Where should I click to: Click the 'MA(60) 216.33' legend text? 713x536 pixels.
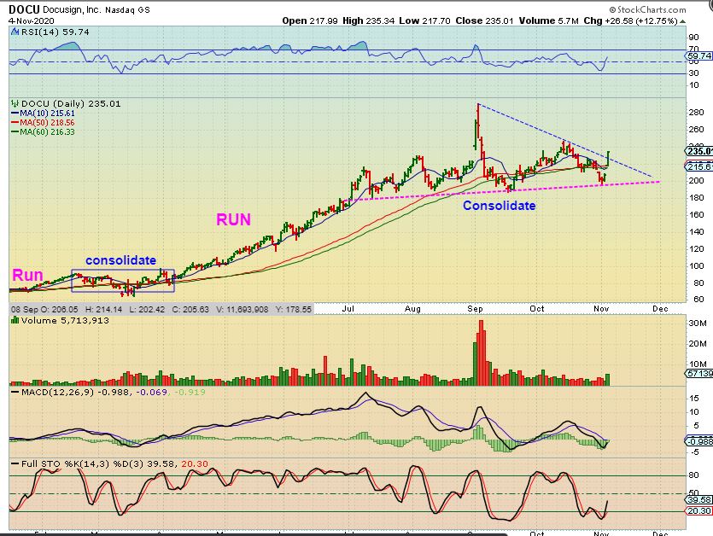[x=47, y=131]
